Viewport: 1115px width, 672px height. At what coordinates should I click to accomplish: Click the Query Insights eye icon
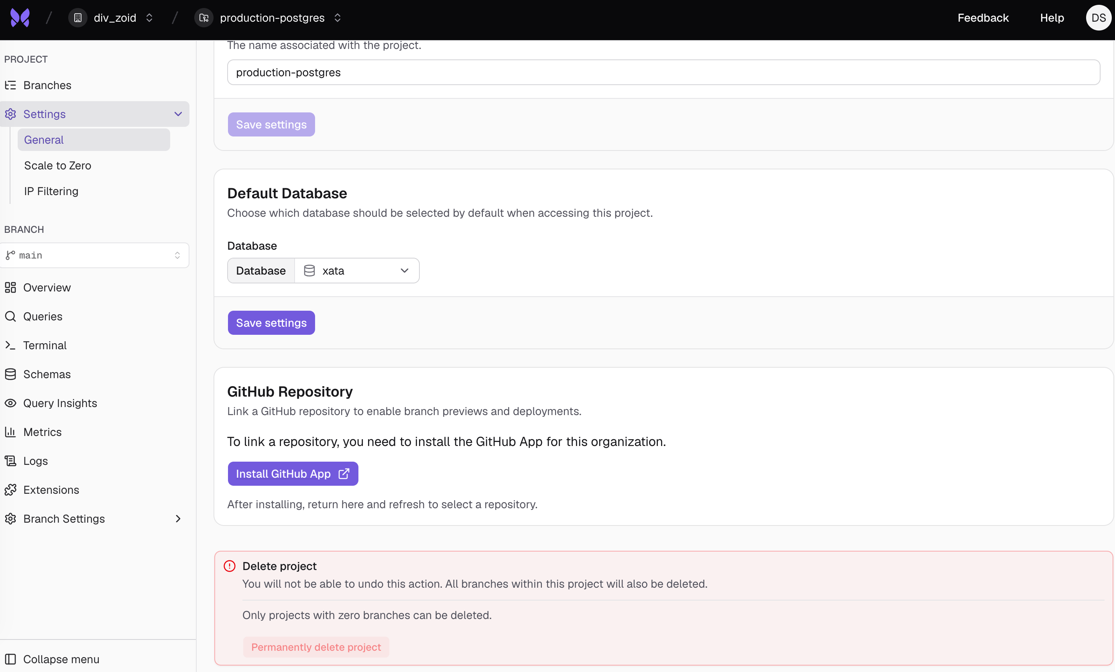tap(10, 403)
